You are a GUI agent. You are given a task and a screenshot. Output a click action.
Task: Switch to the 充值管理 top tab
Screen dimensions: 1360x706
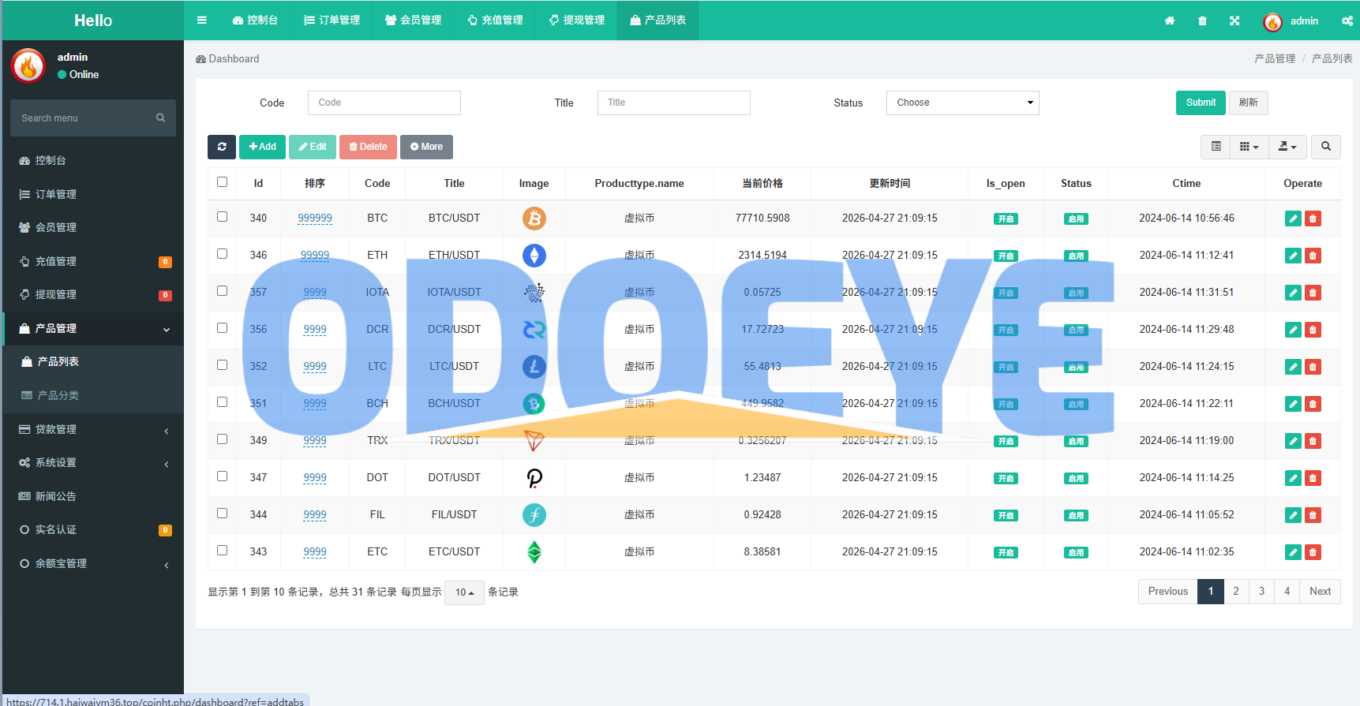click(x=495, y=21)
